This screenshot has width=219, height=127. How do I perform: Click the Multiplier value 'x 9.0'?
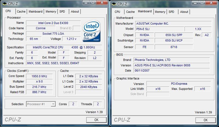coord(39,81)
